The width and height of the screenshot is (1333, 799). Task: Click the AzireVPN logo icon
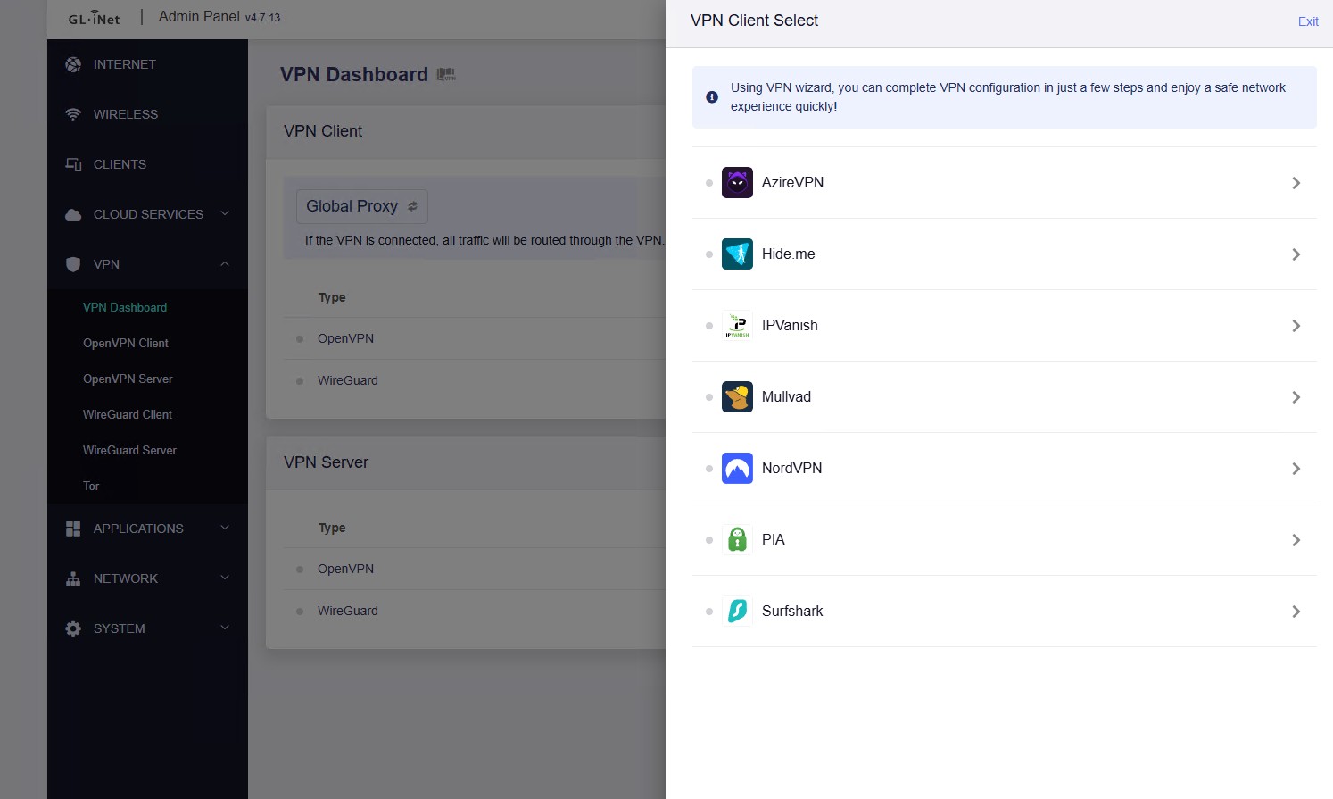coord(737,183)
